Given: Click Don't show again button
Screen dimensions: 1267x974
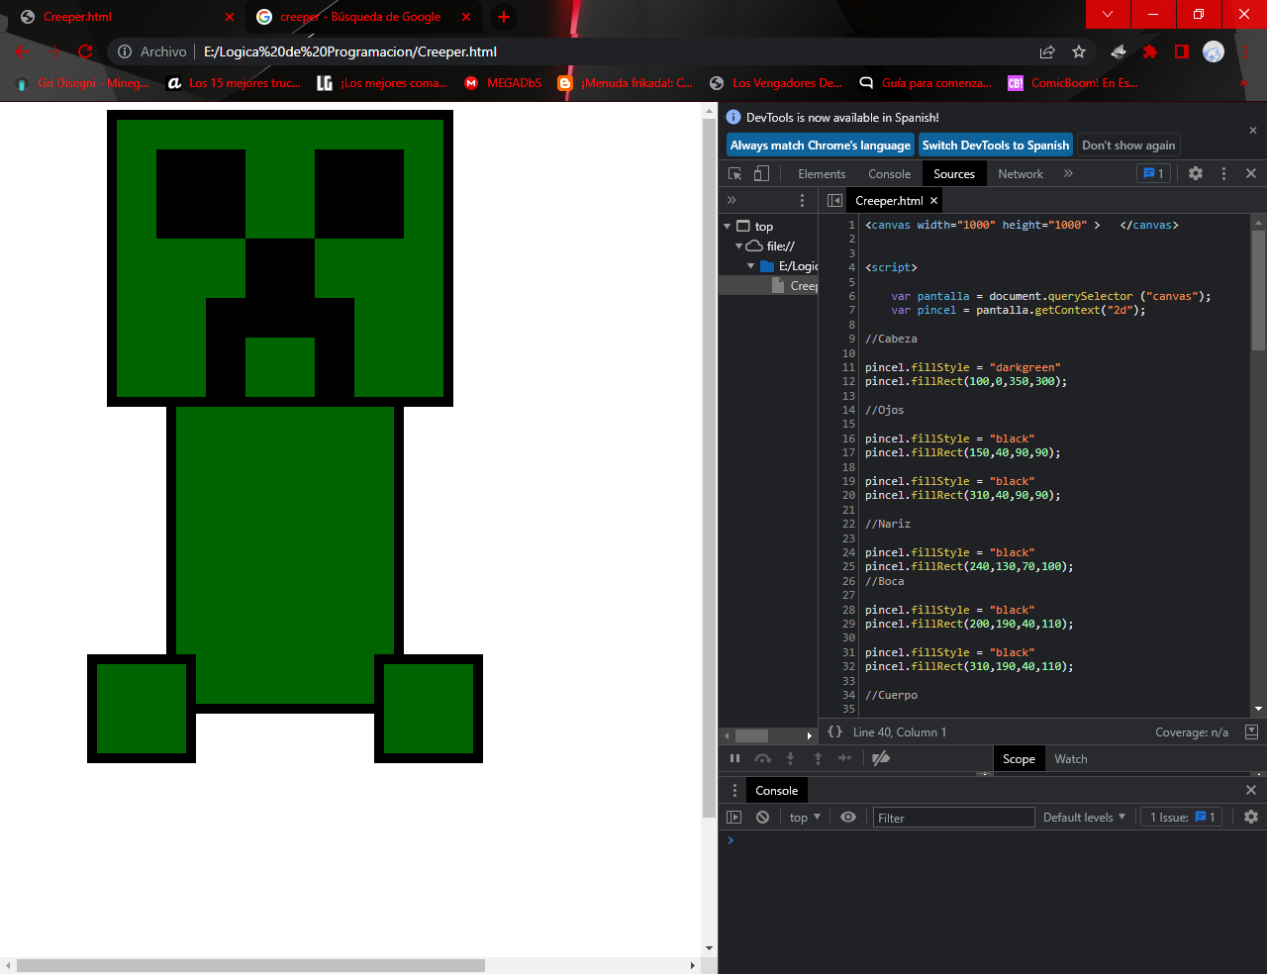Looking at the screenshot, I should (1128, 146).
